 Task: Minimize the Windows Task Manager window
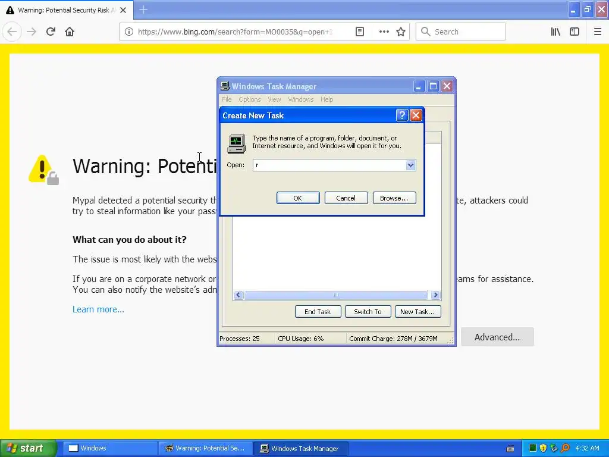419,86
